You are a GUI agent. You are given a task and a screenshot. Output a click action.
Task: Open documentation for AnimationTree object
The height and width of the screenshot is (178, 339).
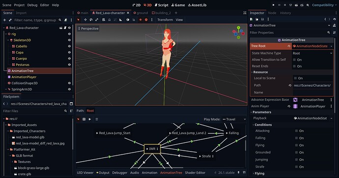(x=334, y=25)
